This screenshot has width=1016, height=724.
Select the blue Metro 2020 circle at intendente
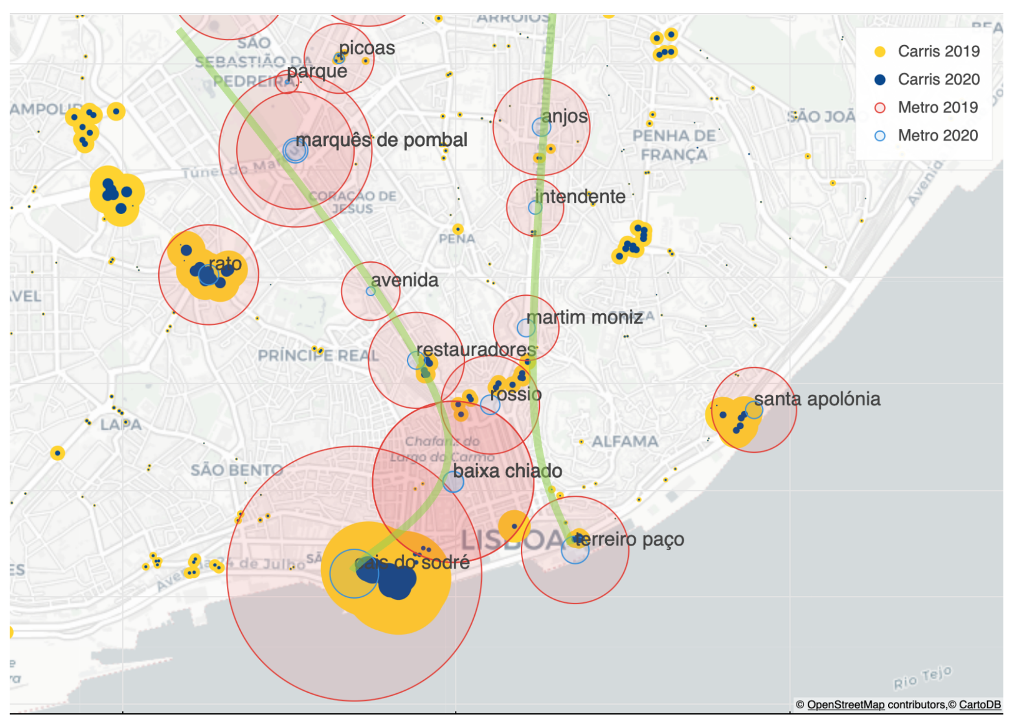tap(535, 207)
